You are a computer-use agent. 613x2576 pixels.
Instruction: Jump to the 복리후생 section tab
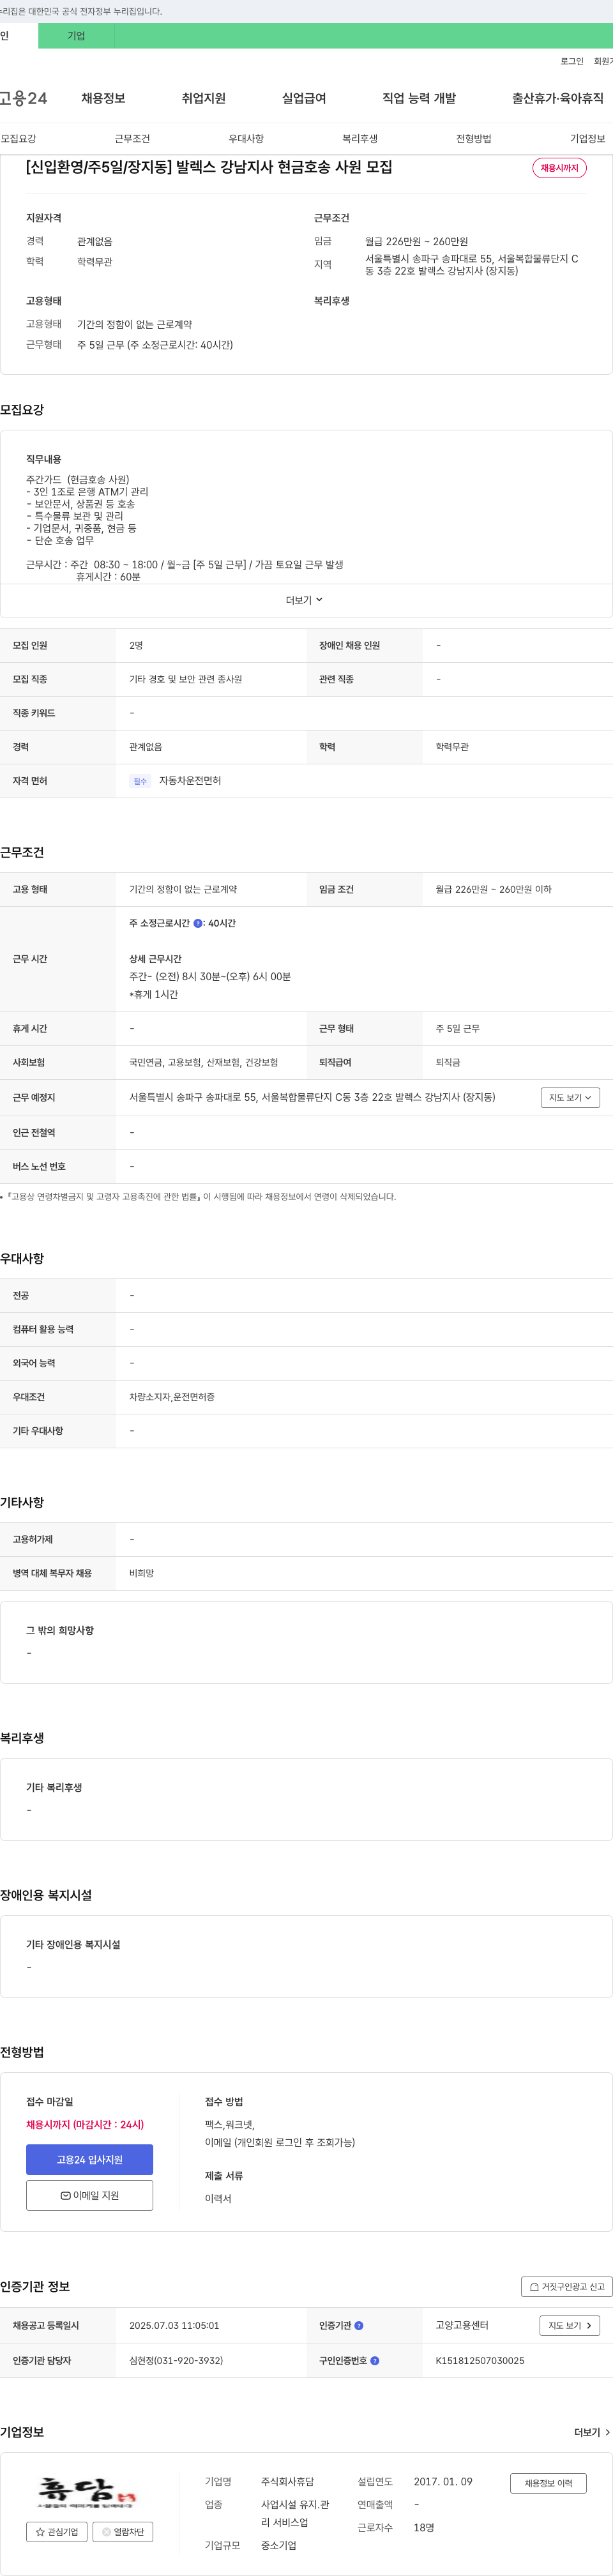click(x=360, y=139)
